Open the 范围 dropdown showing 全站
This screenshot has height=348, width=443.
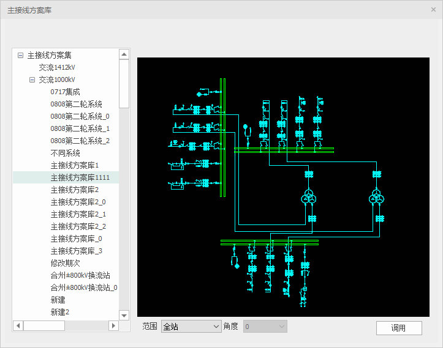point(191,327)
